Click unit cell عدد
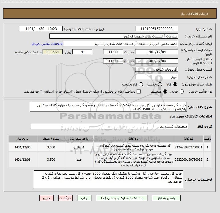220x213 pixels. (x=79, y=160)
